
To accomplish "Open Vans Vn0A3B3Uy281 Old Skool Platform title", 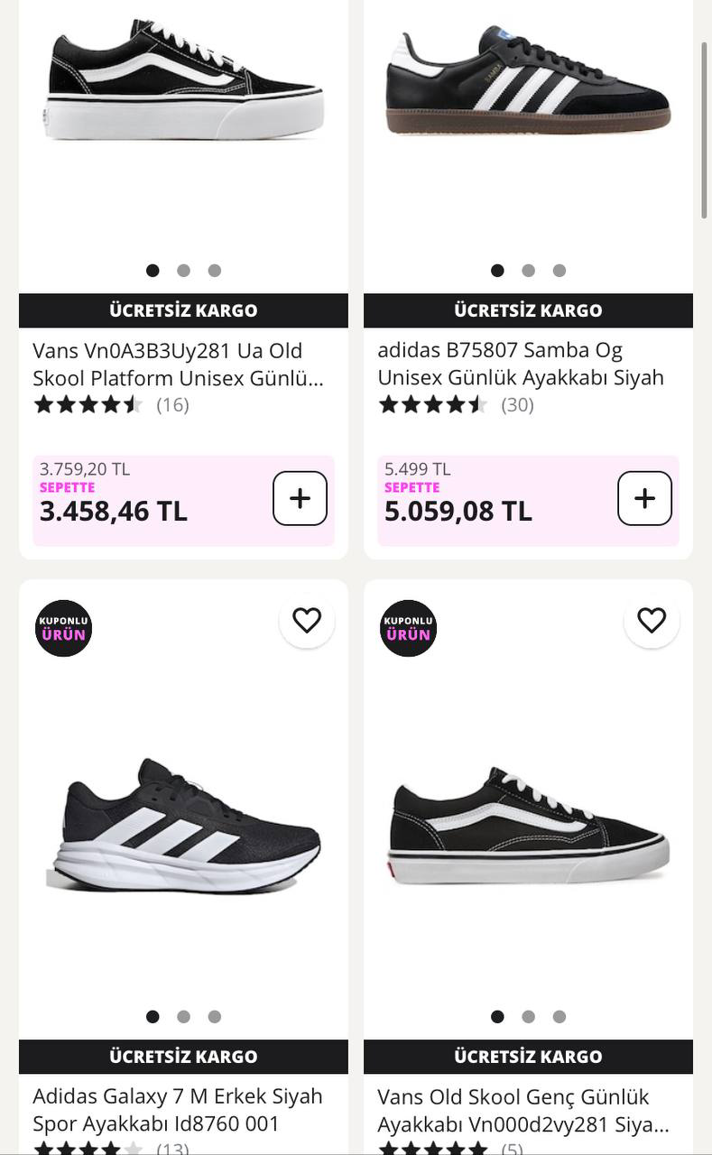I will [x=177, y=364].
